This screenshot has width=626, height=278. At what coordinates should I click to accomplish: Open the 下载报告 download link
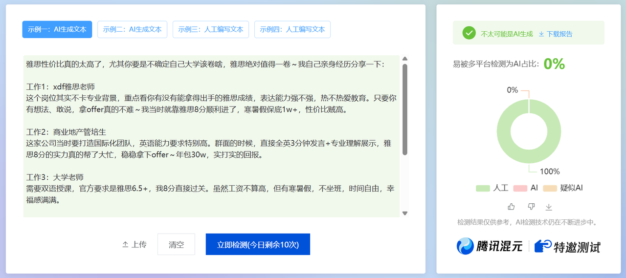click(x=556, y=34)
